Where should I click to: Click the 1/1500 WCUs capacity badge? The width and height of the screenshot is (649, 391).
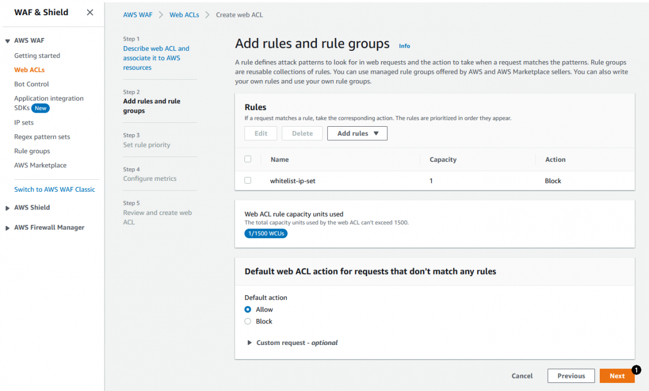click(x=266, y=233)
